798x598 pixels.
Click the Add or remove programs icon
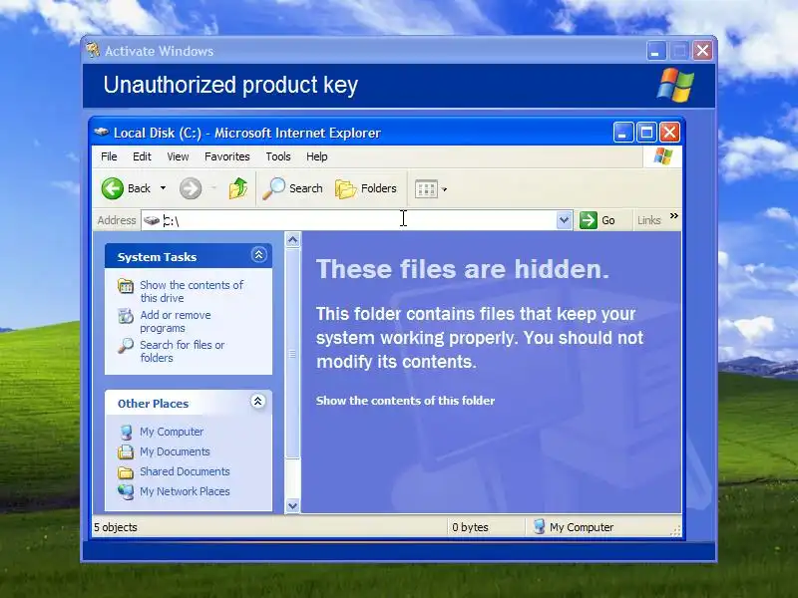point(126,316)
